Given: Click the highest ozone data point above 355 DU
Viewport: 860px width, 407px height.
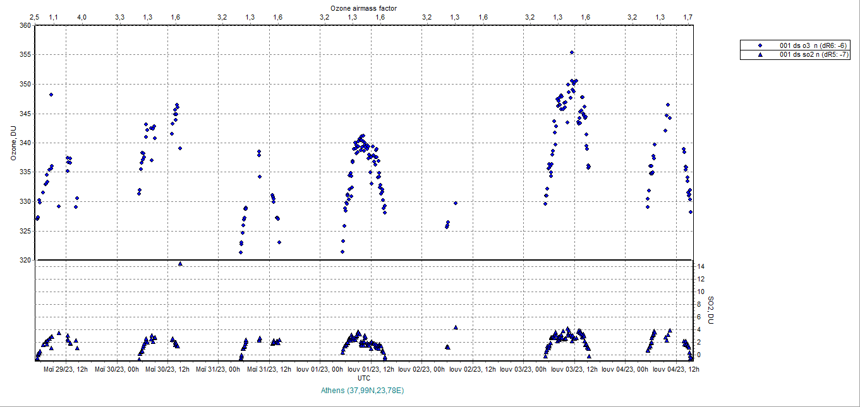Looking at the screenshot, I should tap(571, 52).
